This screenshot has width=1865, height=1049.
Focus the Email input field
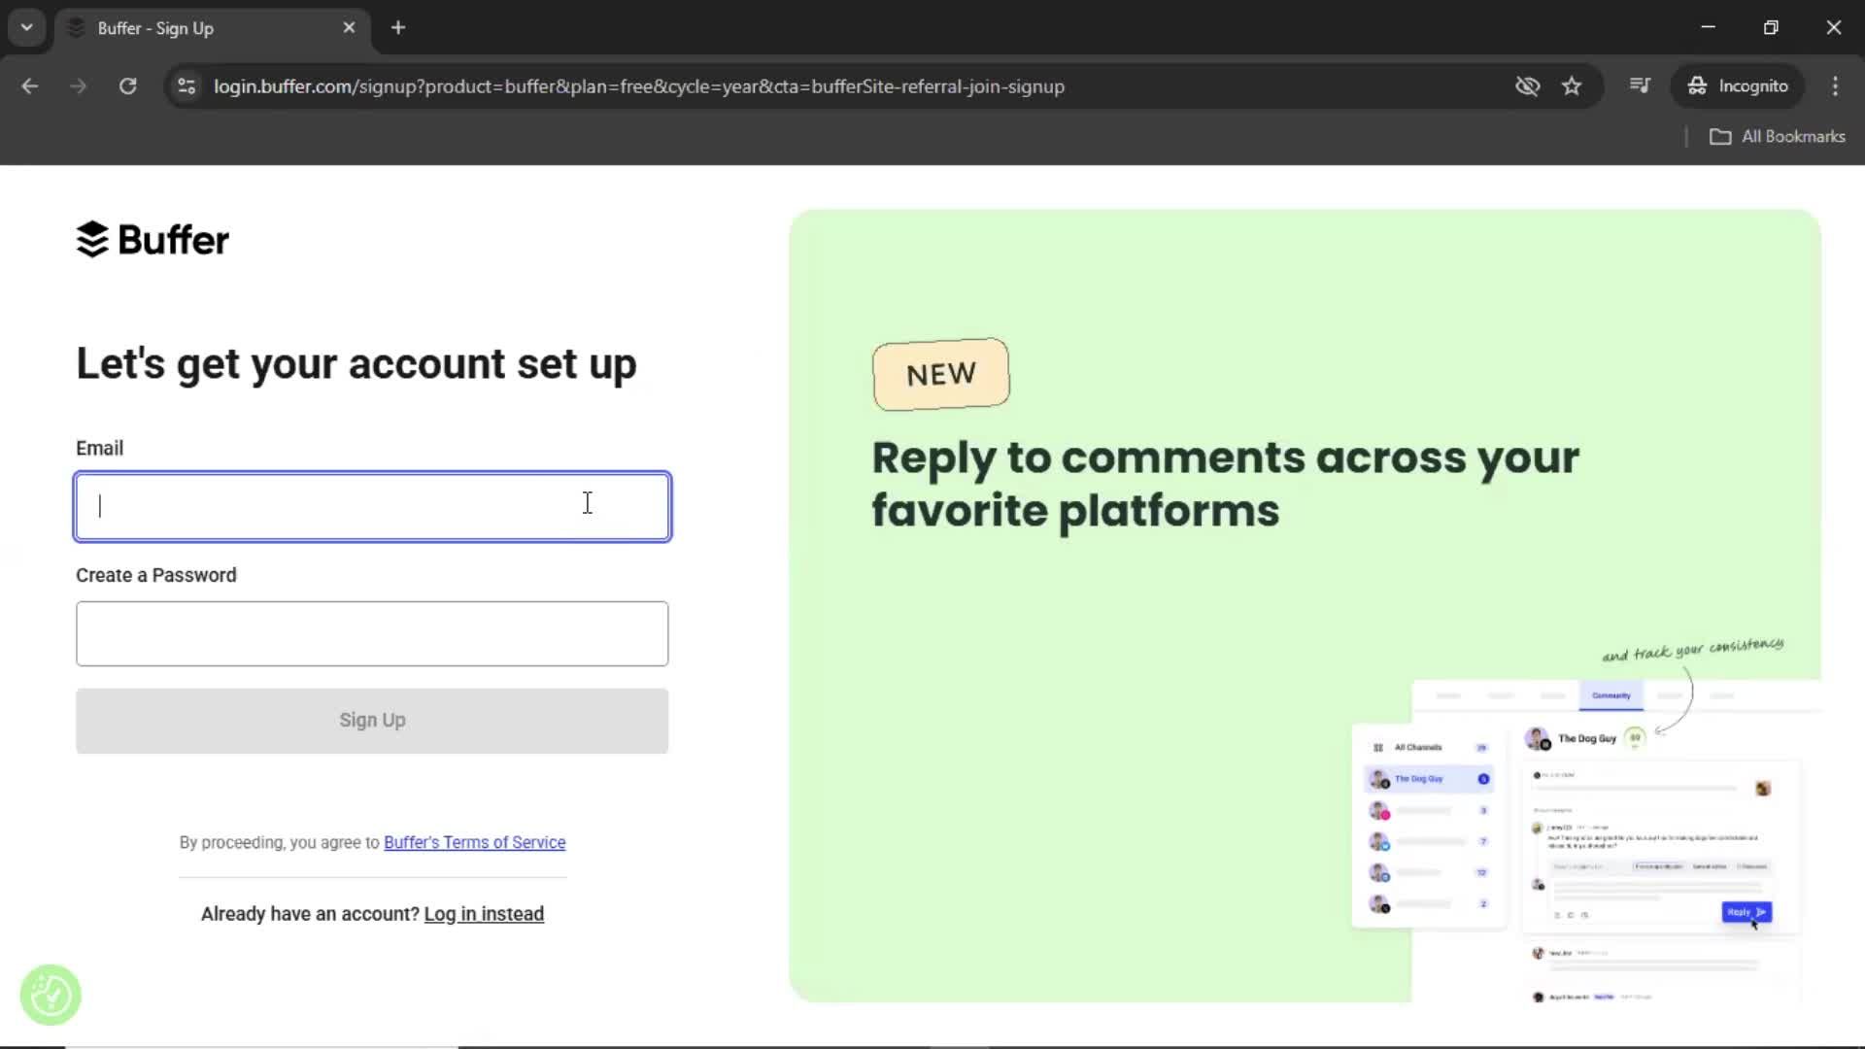click(372, 506)
